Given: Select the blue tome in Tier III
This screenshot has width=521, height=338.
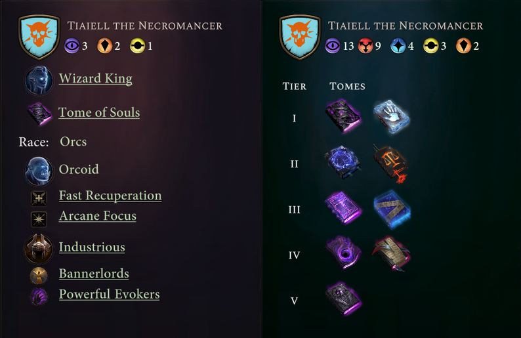Looking at the screenshot, I should pyautogui.click(x=392, y=209).
